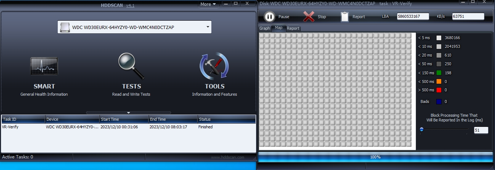Image resolution: width=495 pixels, height=170 pixels.
Task: Click the Pause label button
Action: click(284, 17)
